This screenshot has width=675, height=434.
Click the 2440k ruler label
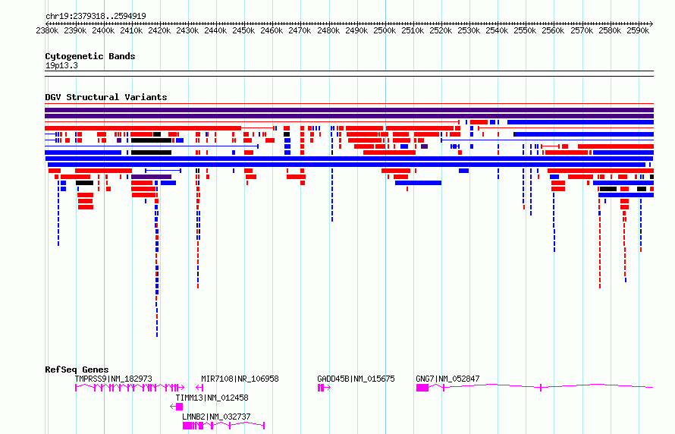pos(215,30)
